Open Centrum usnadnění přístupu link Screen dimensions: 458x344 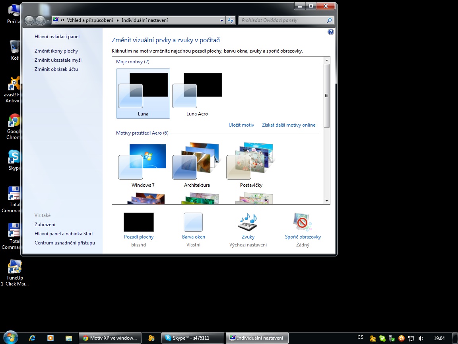point(64,243)
